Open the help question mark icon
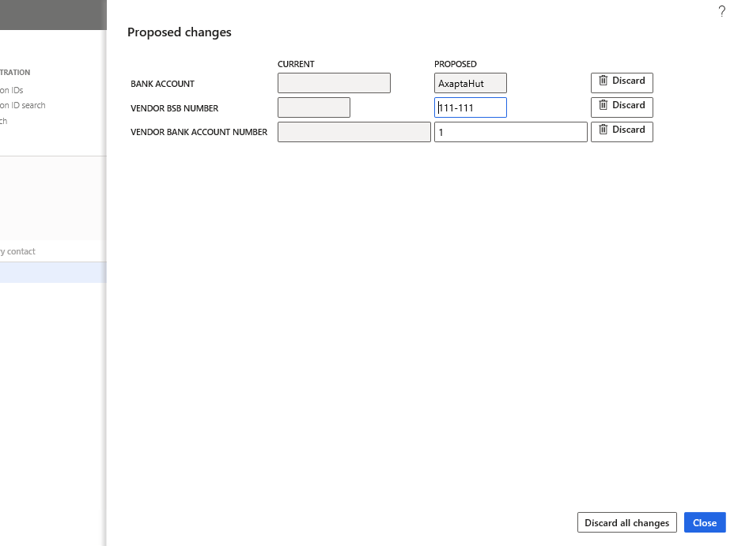This screenshot has height=546, width=734. [721, 11]
